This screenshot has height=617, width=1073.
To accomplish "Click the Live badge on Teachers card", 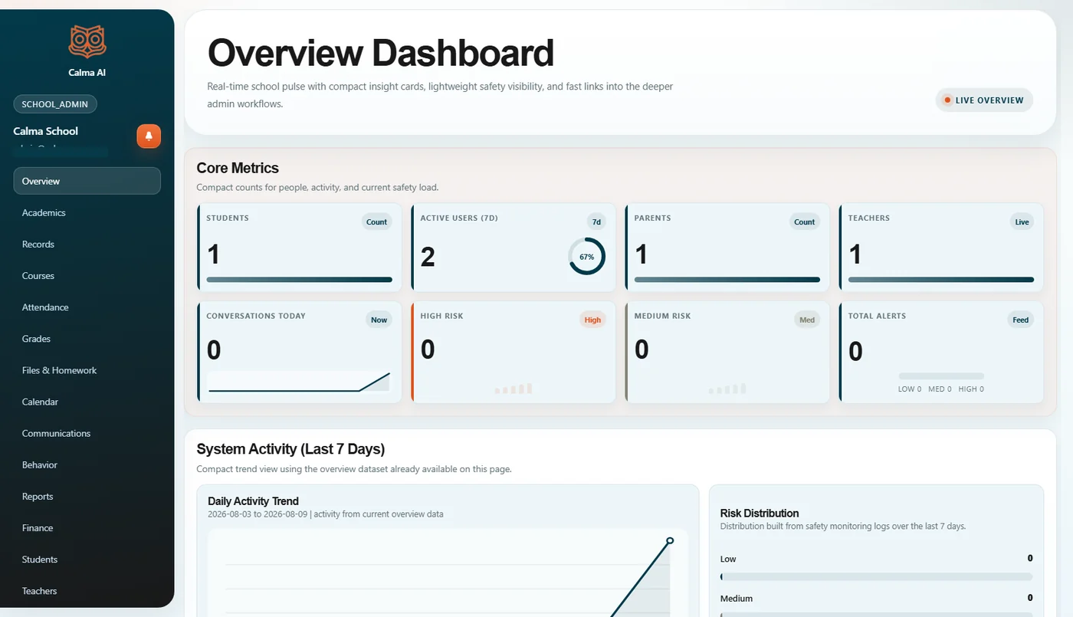I will tap(1022, 222).
